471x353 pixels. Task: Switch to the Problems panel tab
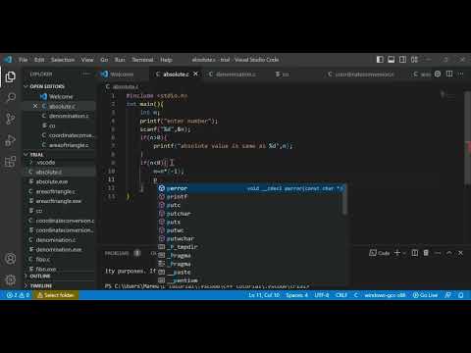tap(117, 253)
